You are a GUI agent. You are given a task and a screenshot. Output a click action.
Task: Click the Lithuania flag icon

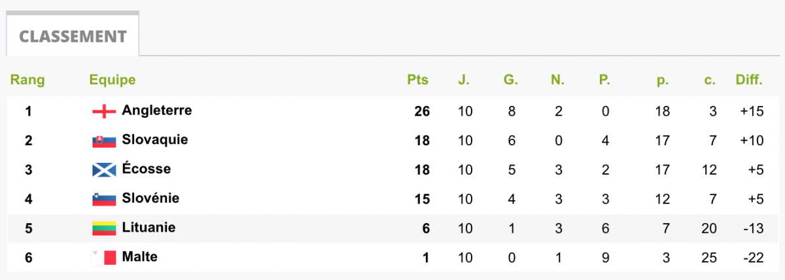pyautogui.click(x=104, y=228)
